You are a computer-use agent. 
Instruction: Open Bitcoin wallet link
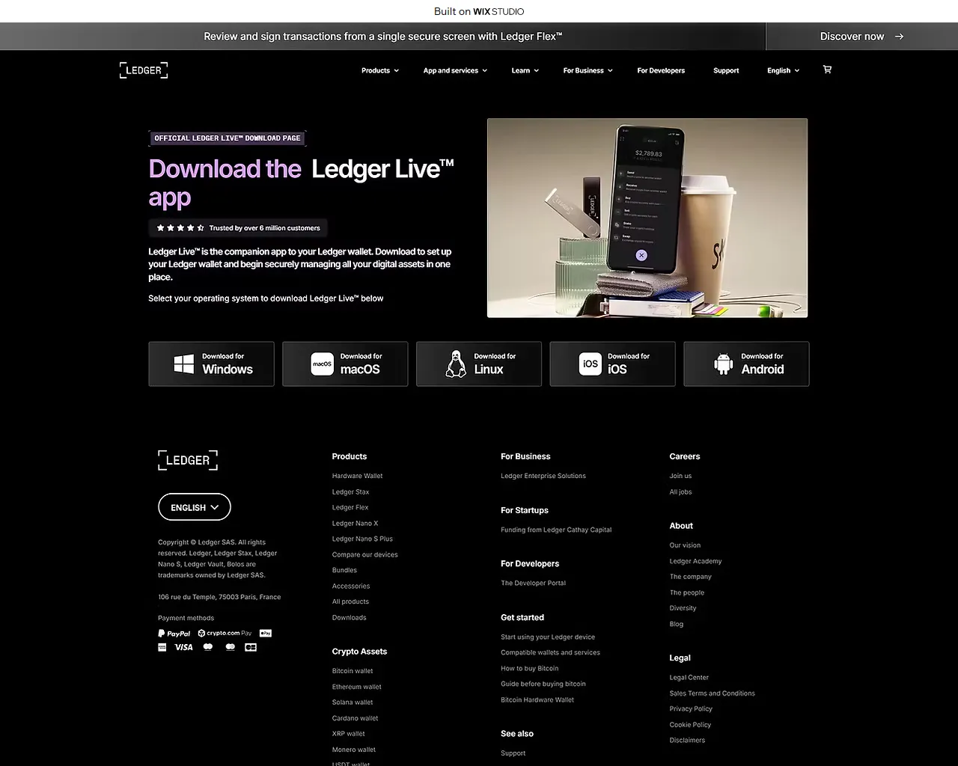coord(353,671)
